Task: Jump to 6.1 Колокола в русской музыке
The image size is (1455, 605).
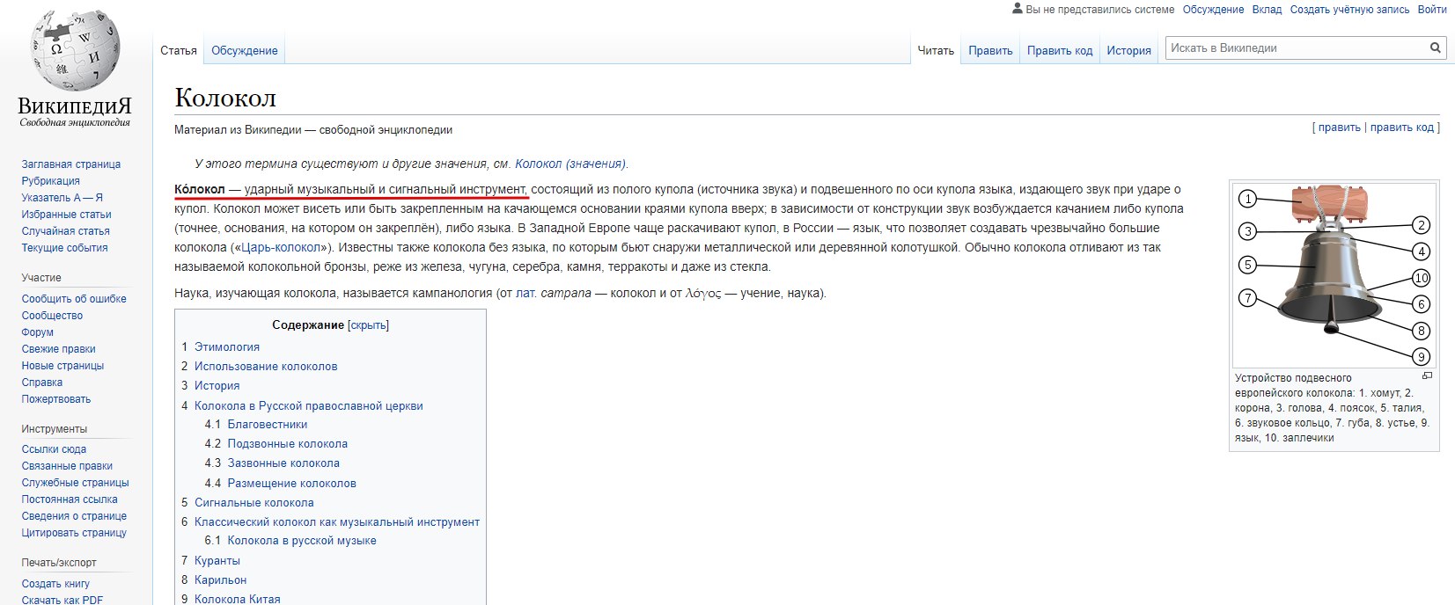Action: tap(302, 541)
